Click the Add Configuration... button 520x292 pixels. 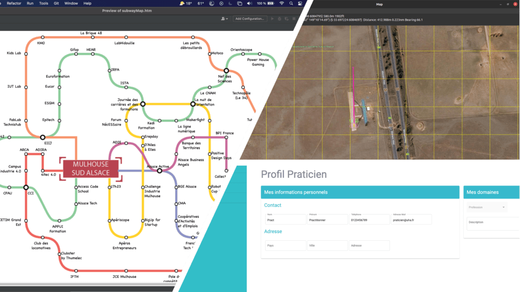tap(250, 19)
